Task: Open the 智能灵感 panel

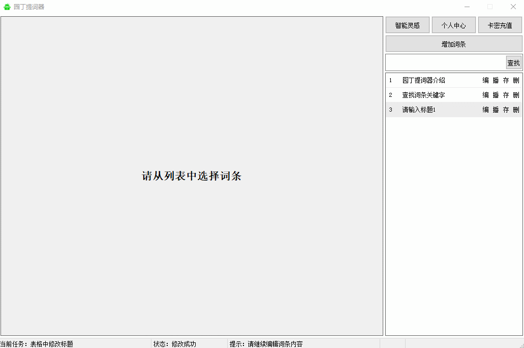Action: tap(407, 25)
